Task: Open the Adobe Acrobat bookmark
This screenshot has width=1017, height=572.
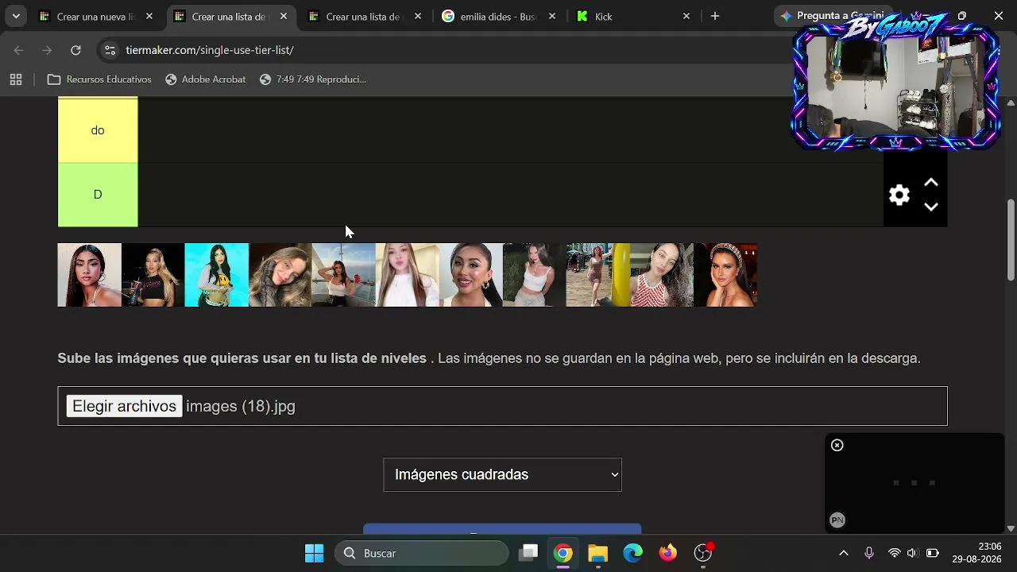Action: point(206,79)
